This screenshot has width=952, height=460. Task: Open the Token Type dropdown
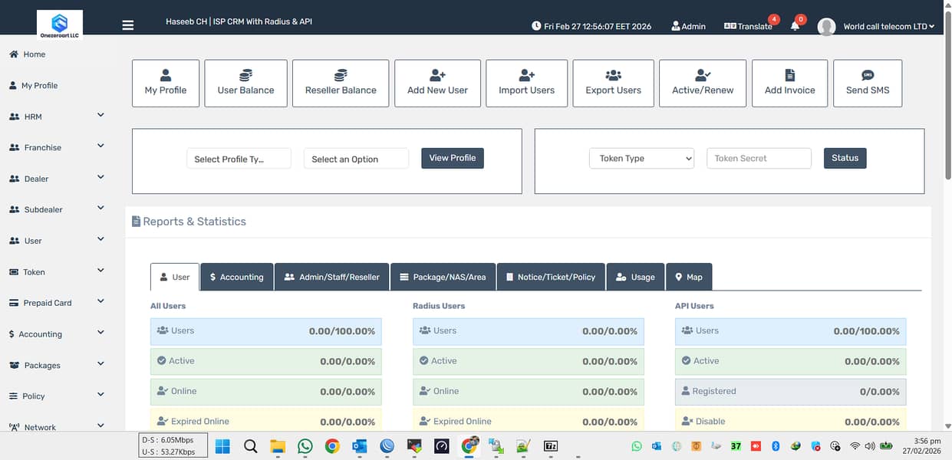[x=641, y=159]
